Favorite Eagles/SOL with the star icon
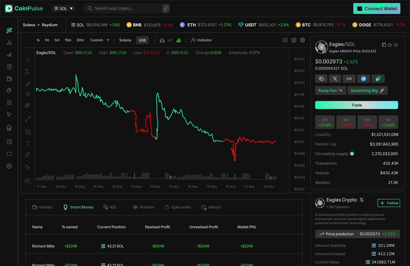The height and width of the screenshot is (266, 410). [x=390, y=45]
